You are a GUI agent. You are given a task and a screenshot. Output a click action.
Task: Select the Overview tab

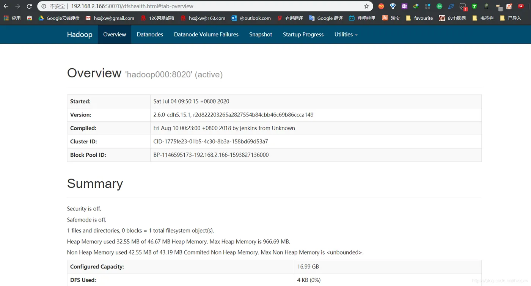pyautogui.click(x=115, y=35)
